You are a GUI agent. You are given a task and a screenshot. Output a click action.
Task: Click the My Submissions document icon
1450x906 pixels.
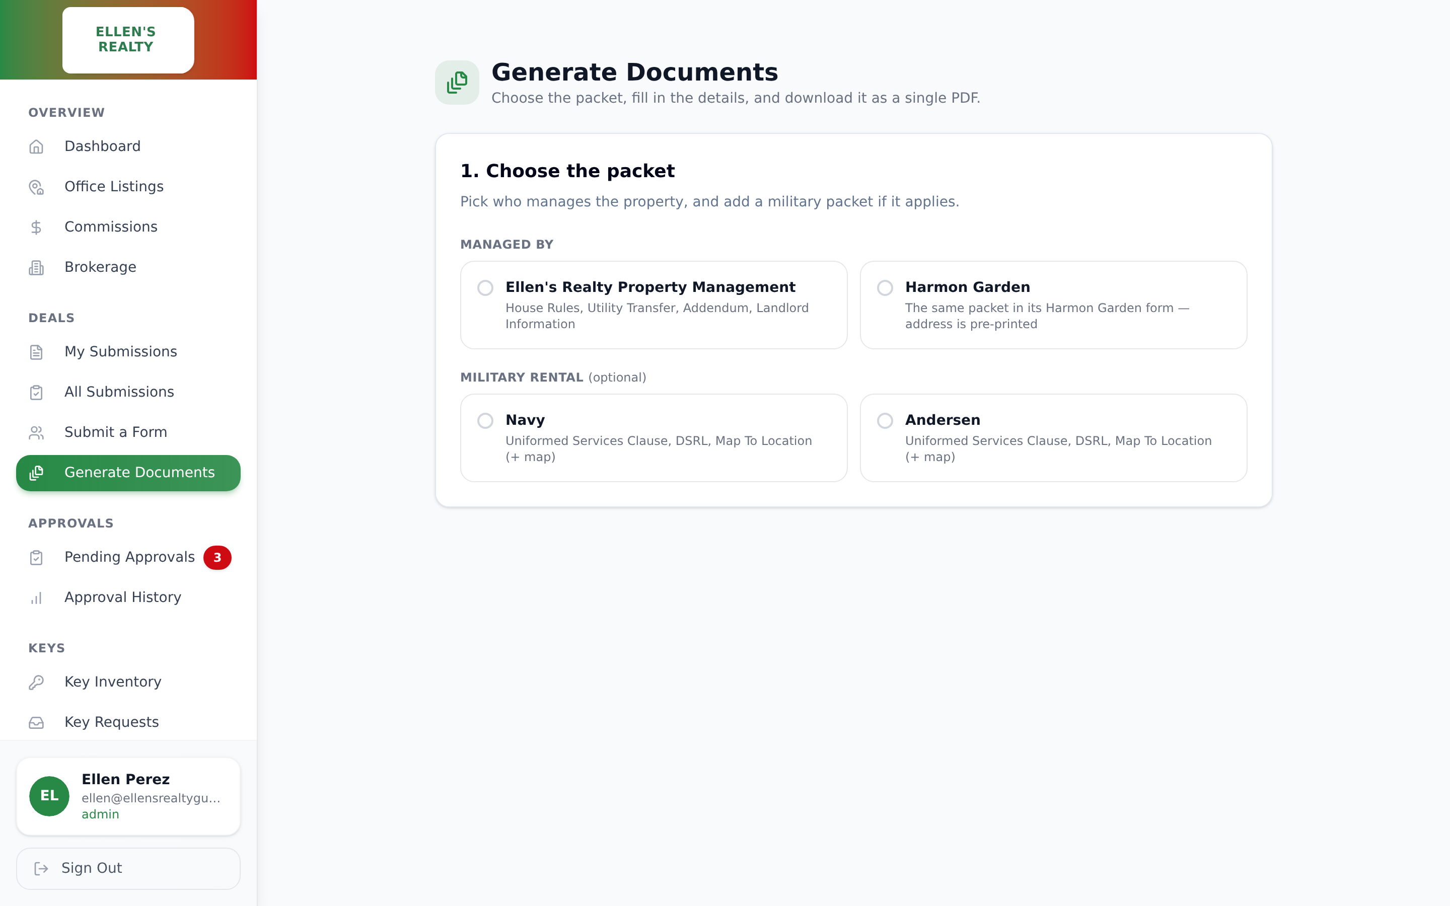tap(37, 352)
